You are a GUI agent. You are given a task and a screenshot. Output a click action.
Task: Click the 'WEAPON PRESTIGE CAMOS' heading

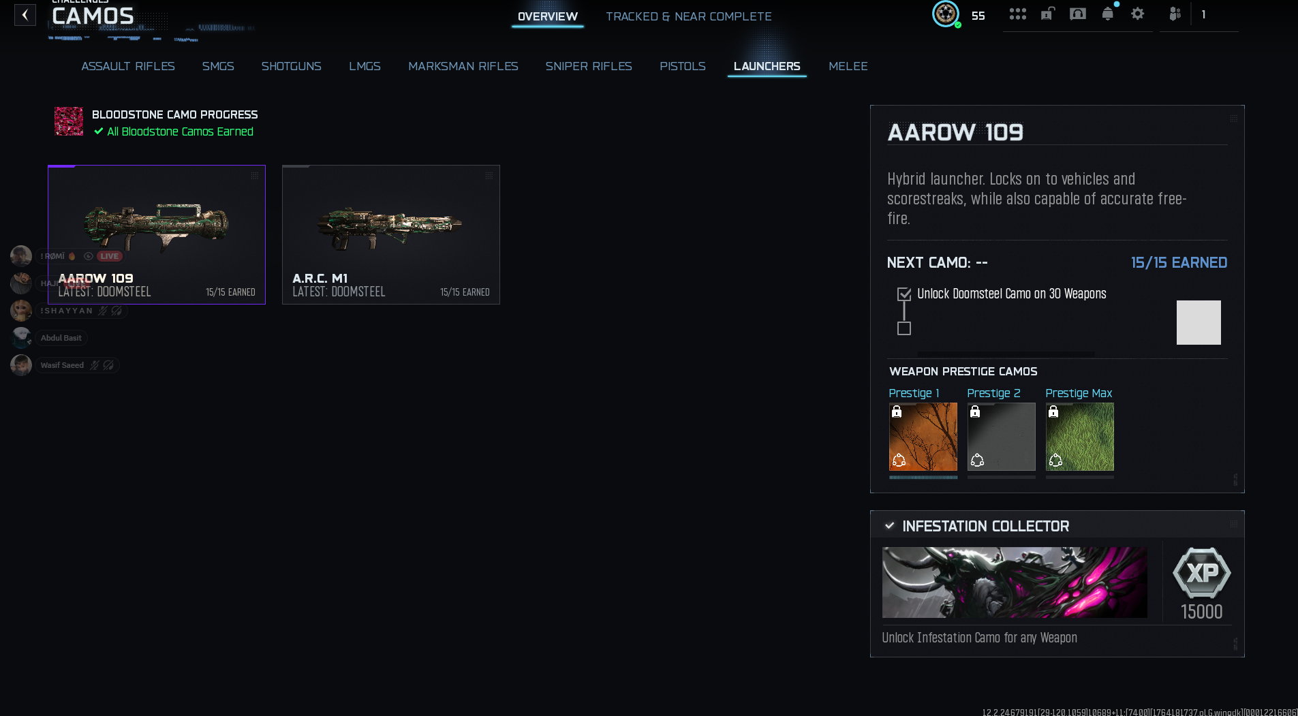click(963, 371)
